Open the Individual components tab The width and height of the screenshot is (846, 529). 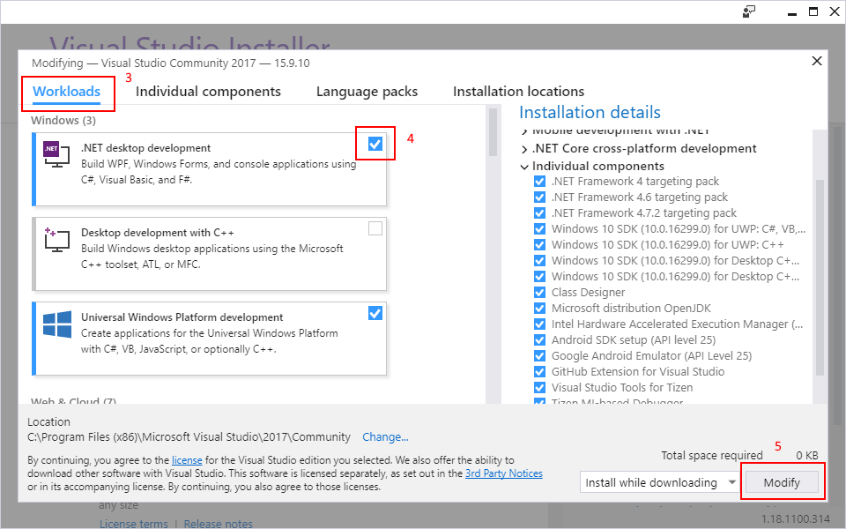pos(208,91)
